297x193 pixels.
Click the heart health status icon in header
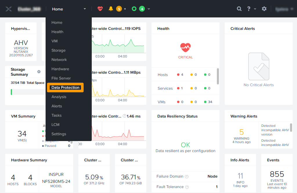pos(100,9)
